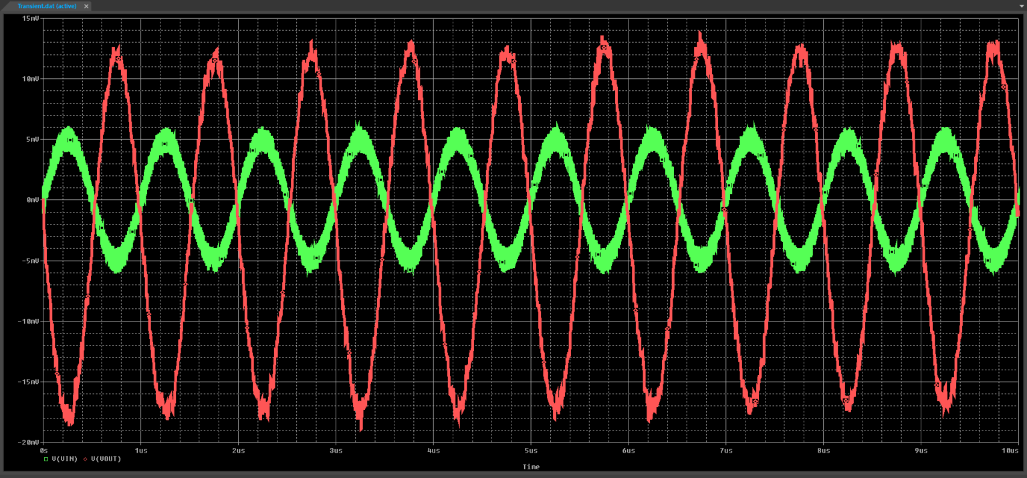Image resolution: width=1027 pixels, height=478 pixels.
Task: Click the 5us tick label on the time axis
Action: [x=530, y=451]
